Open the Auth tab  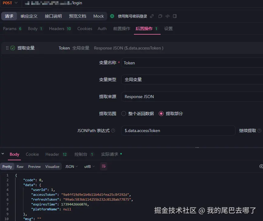tap(102, 29)
